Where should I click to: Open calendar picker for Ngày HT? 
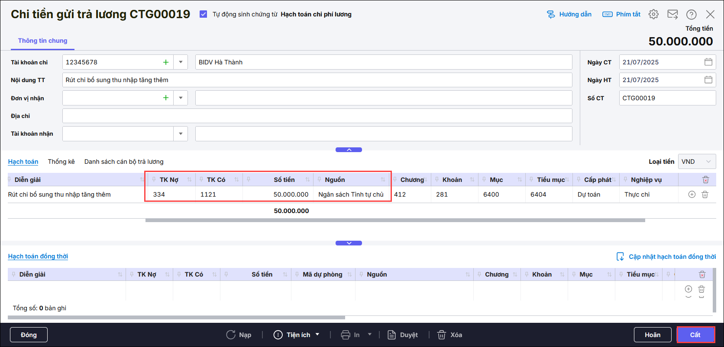coord(708,80)
